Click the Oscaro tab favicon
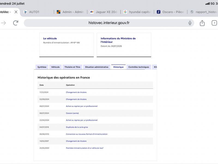Screen dimensions: 218x164 [159, 12]
